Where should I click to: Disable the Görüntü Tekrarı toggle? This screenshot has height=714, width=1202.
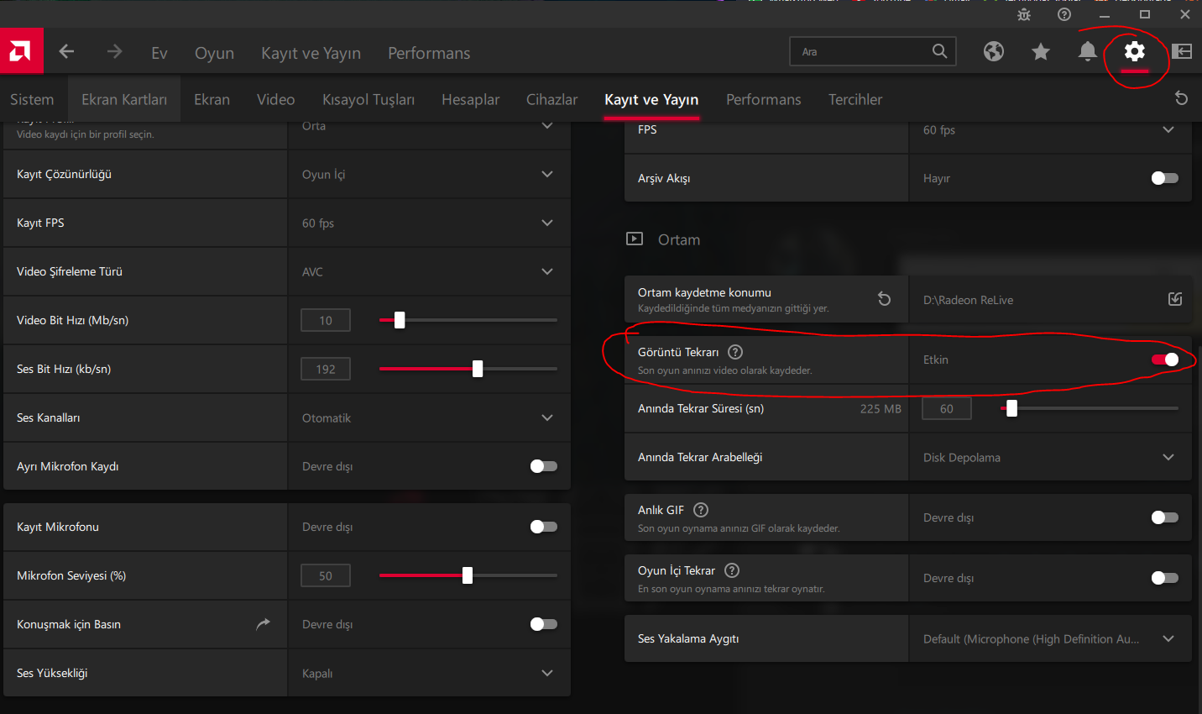coord(1165,360)
